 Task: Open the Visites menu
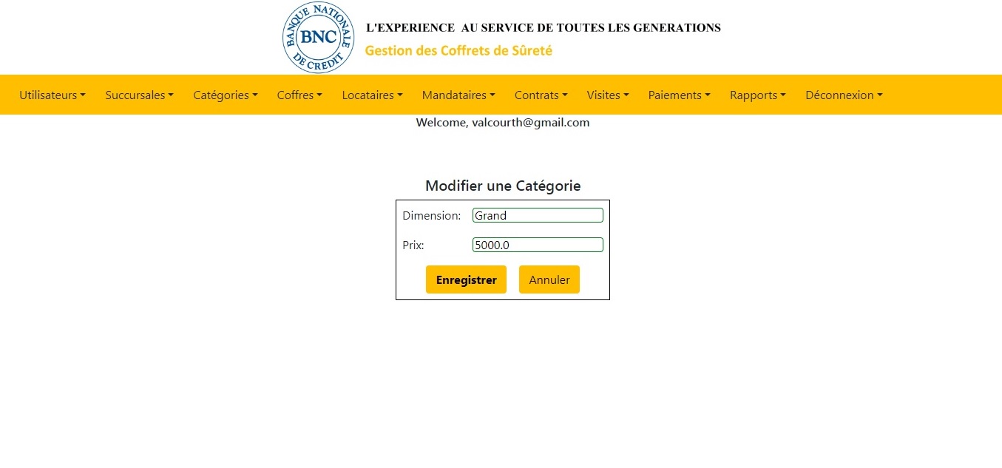(608, 95)
